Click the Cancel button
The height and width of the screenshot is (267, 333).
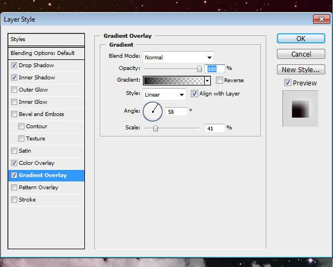pos(301,54)
